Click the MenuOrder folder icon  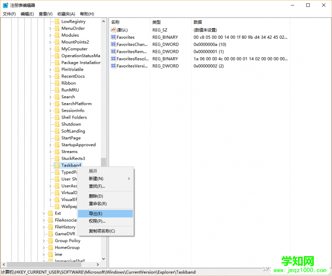57,29
